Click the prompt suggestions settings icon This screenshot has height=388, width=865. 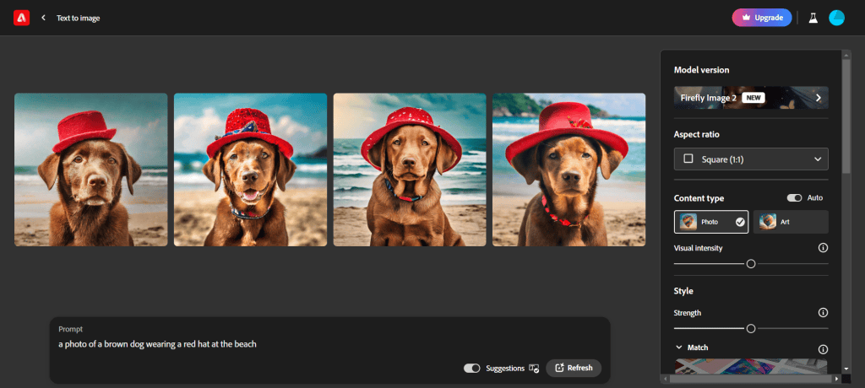[x=534, y=368]
